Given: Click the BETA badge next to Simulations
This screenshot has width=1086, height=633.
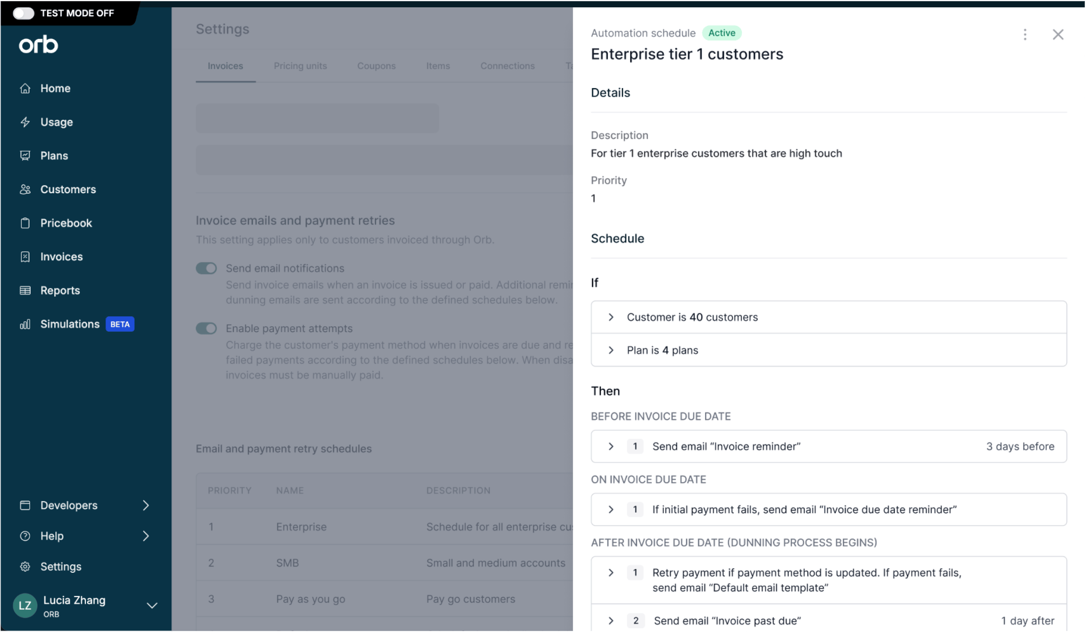Looking at the screenshot, I should pos(120,325).
